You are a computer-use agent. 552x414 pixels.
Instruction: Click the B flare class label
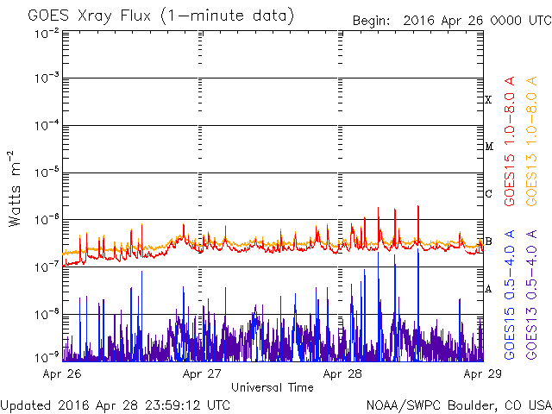coord(488,241)
